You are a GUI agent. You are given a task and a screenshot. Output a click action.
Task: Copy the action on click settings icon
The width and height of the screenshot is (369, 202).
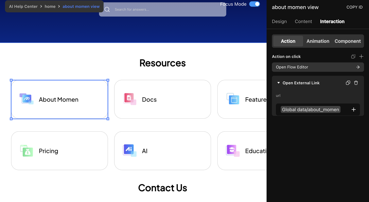click(353, 57)
